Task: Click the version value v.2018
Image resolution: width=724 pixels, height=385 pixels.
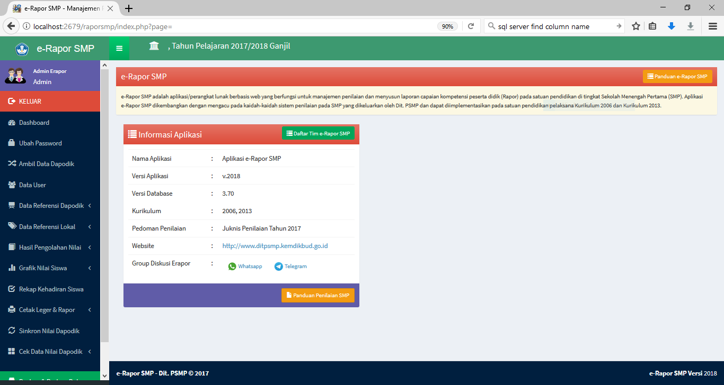Action: [231, 176]
